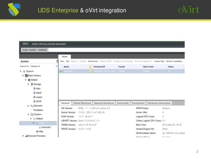Sort by the Cluster column header
This screenshot has height=159, width=211.
pyautogui.click(x=130, y=67)
